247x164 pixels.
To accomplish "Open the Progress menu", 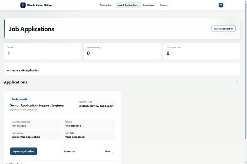I will tap(165, 5).
